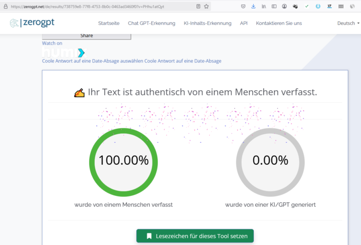Click the 'Ihr Text ist authentisch' headline
Screen dimensions: 361x245
pos(203,92)
